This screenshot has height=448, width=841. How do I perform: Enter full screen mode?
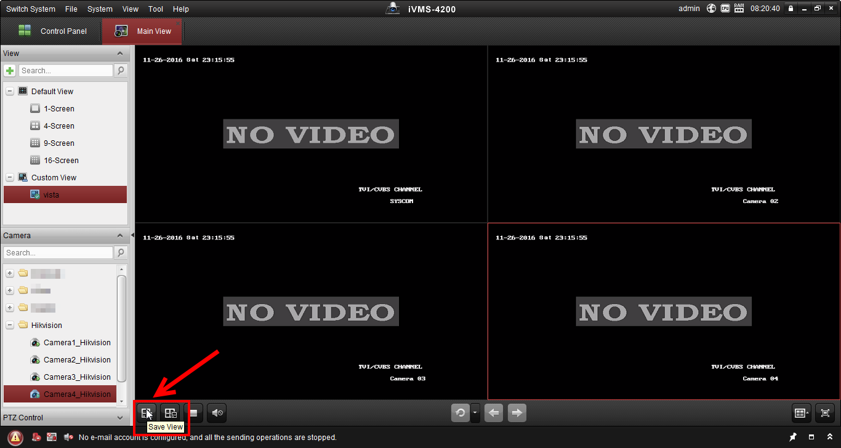click(826, 413)
